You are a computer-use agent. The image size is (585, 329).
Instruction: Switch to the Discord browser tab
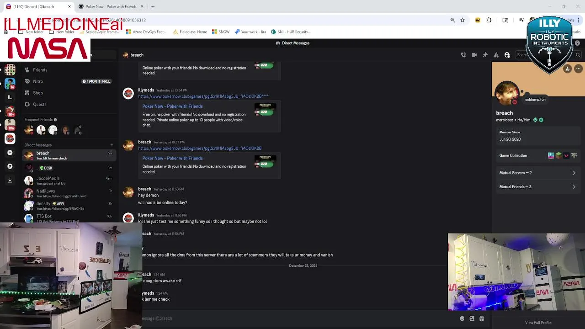point(37,6)
